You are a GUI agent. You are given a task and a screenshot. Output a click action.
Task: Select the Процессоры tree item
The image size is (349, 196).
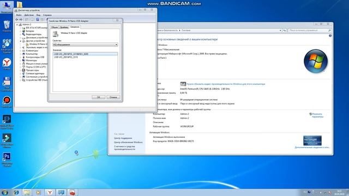click(x=32, y=70)
